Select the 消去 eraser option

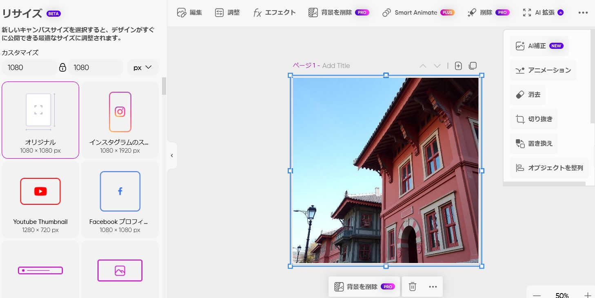(x=528, y=95)
